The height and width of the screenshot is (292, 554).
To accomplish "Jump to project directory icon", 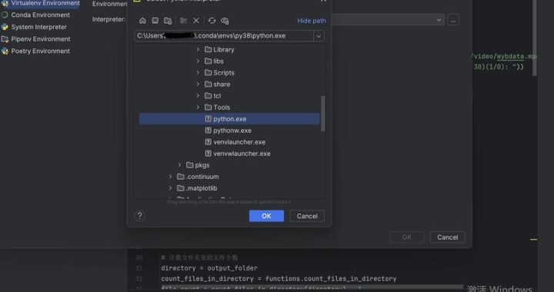I will [168, 21].
